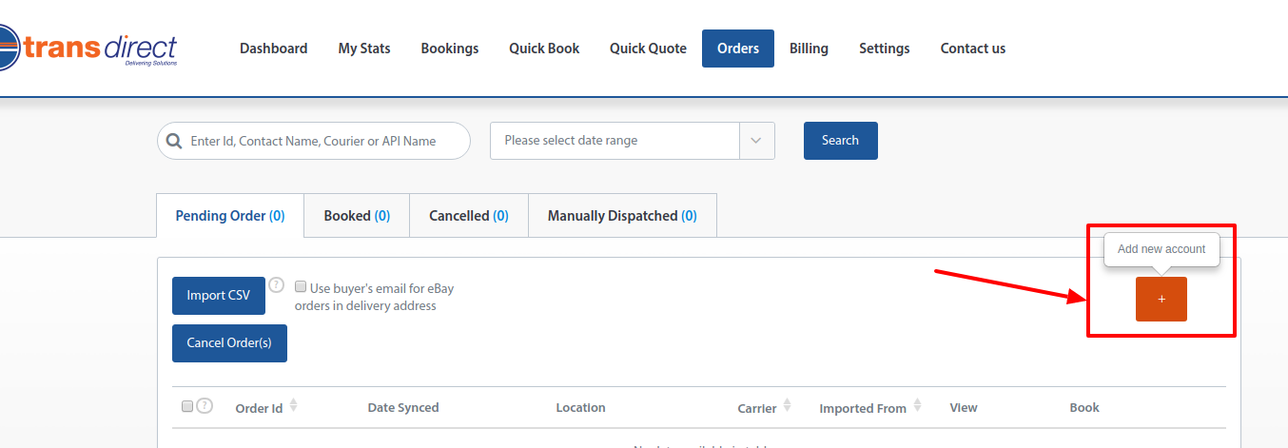Click the Transdirect logo
The height and width of the screenshot is (448, 1288).
pos(90,49)
